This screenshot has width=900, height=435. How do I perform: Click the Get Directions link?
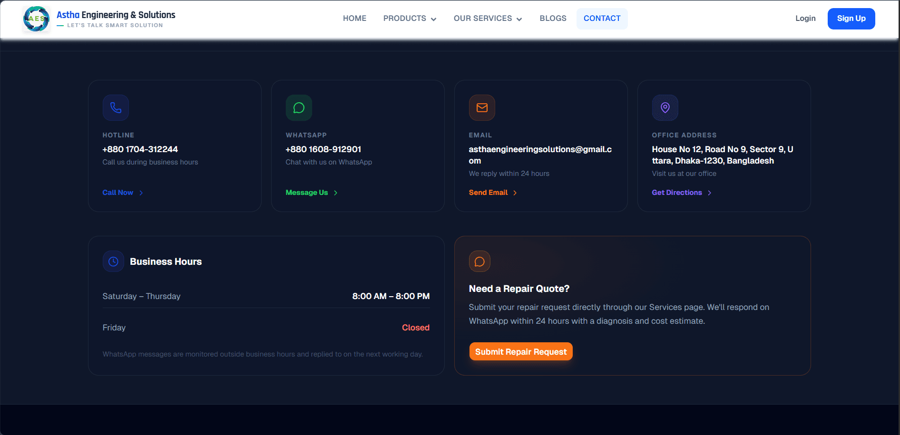point(676,193)
